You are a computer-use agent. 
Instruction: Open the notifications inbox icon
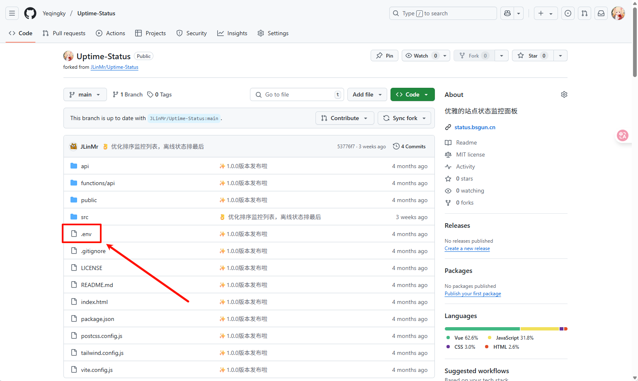[601, 13]
